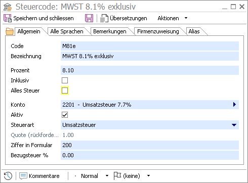Open the history clock icon
This screenshot has height=183, width=248.
coord(8,176)
